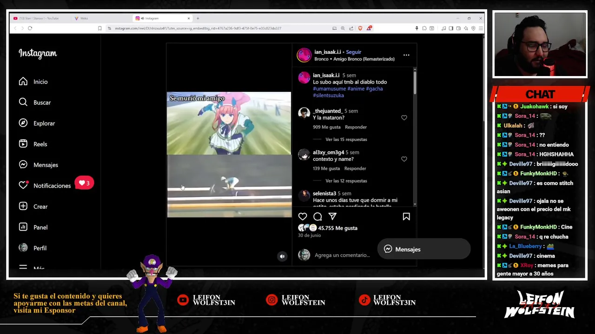Click the selenista3 commenter name
Image resolution: width=595 pixels, height=334 pixels.
tap(324, 193)
